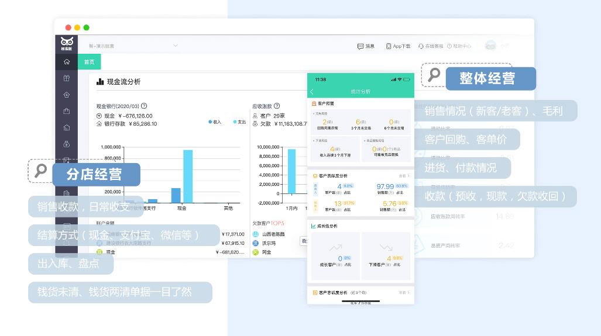
Task: Click the 客户 29家 person icon
Action: click(x=255, y=116)
